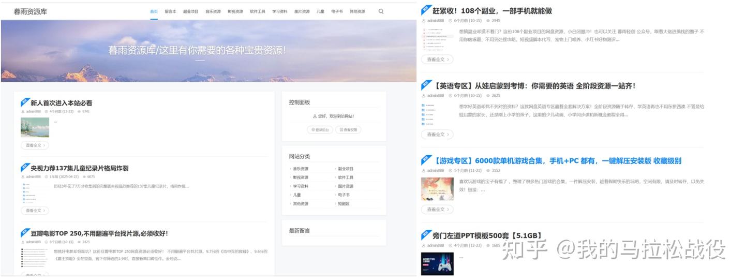Open 影视资源 in the top navigation
Image resolution: width=745 pixels, height=280 pixels.
tap(235, 11)
